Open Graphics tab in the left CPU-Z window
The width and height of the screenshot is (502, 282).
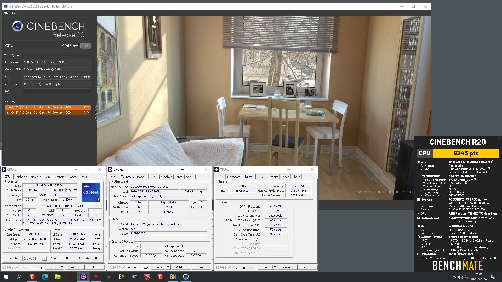(x=60, y=177)
